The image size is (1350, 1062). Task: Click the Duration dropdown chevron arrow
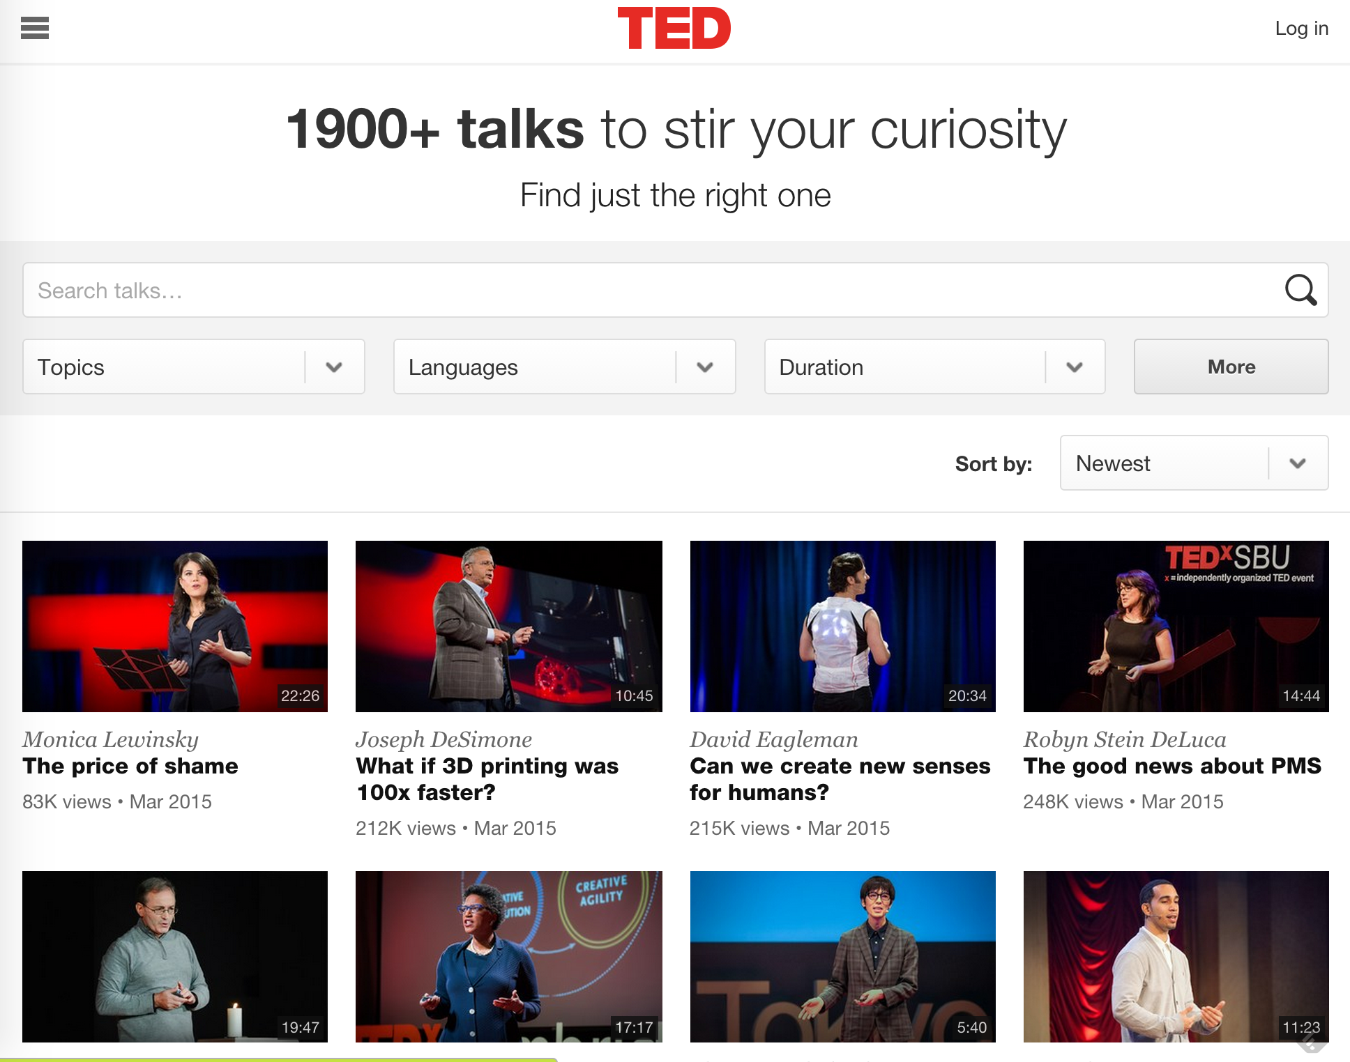[1075, 367]
